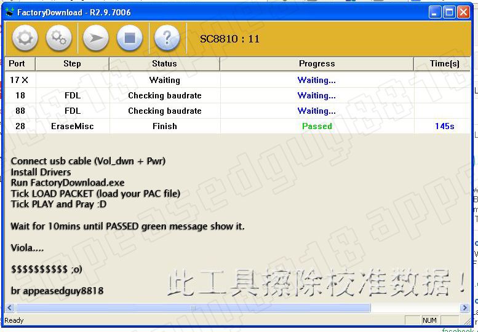Click the Step column header
The height and width of the screenshot is (332, 478).
[72, 64]
